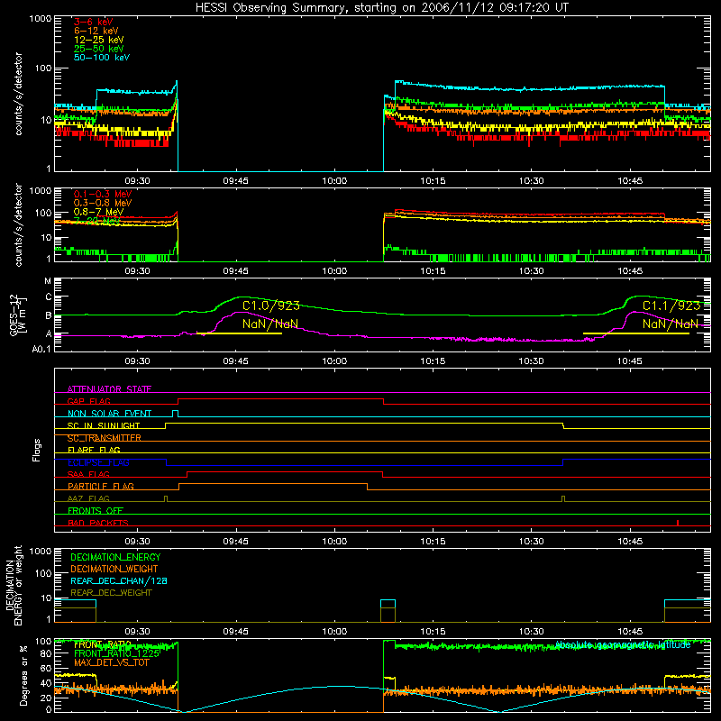721x721 pixels.
Task: Select the 3-6 keV legend label
Action: click(x=93, y=22)
